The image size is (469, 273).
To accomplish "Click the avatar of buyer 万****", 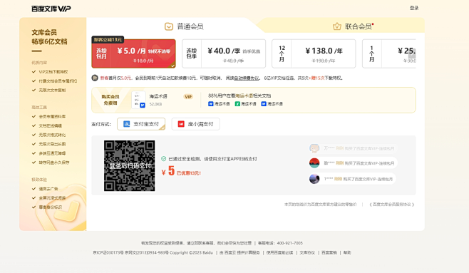I will pos(314,148).
